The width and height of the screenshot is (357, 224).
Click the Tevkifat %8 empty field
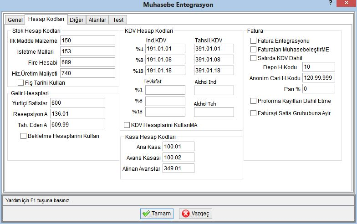[x=165, y=101]
